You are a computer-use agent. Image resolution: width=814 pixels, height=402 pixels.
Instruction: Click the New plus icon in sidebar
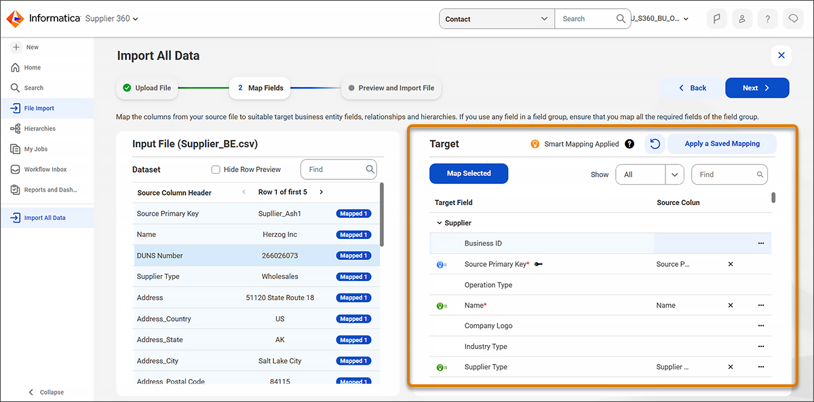[16, 47]
